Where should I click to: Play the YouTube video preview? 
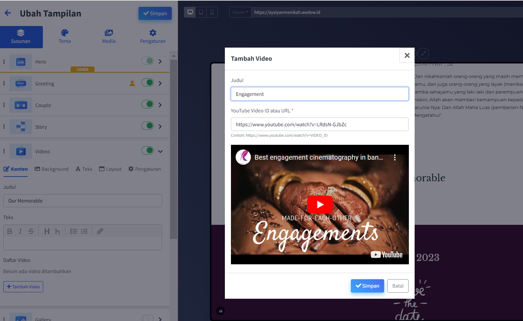320,204
